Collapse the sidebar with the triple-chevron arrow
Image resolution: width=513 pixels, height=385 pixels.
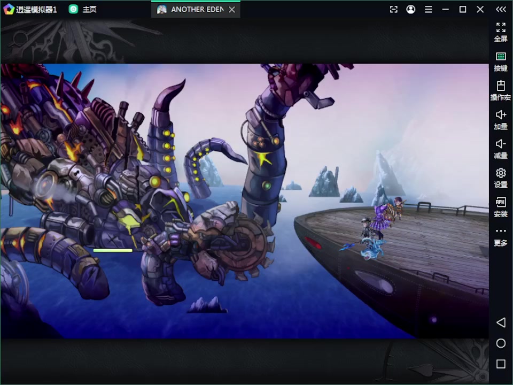coord(501,9)
